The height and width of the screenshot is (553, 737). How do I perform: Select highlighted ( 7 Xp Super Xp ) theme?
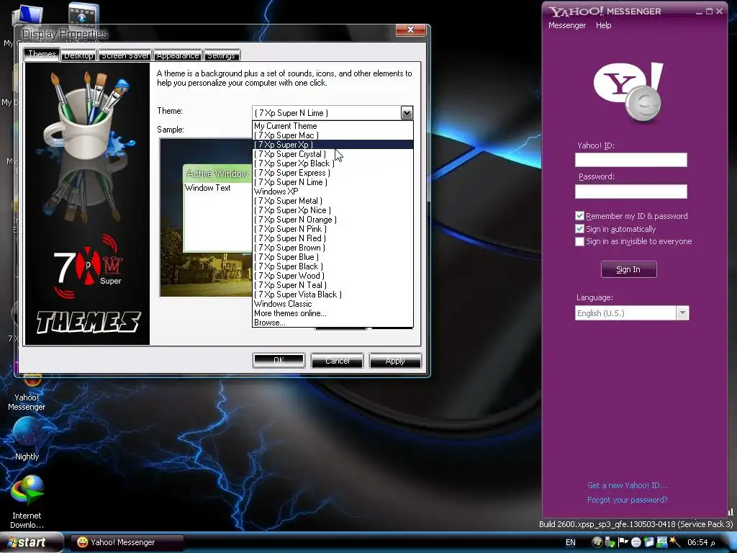pos(333,145)
